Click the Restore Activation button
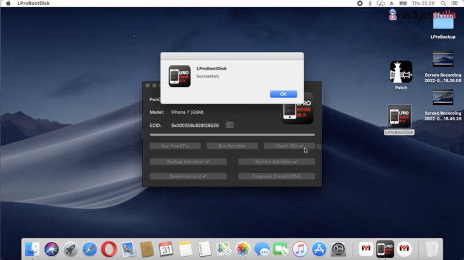464x260 pixels. coord(276,162)
